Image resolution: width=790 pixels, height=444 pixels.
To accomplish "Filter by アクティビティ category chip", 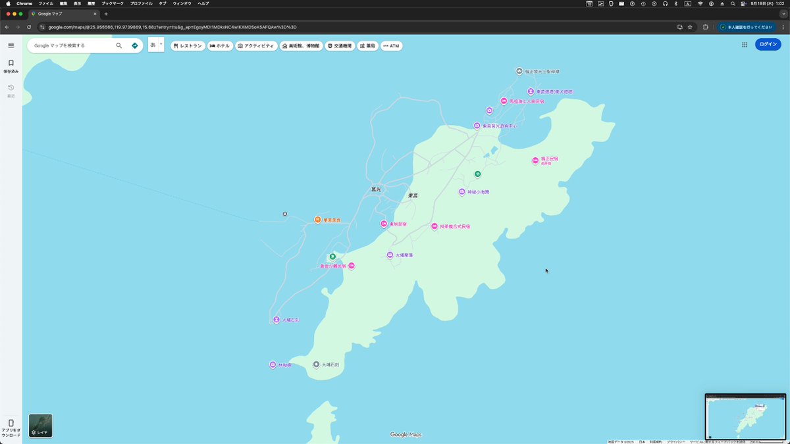I will [x=256, y=46].
